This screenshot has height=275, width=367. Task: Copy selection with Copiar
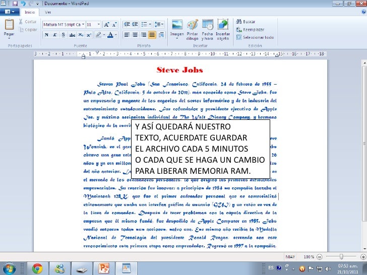tap(28, 30)
